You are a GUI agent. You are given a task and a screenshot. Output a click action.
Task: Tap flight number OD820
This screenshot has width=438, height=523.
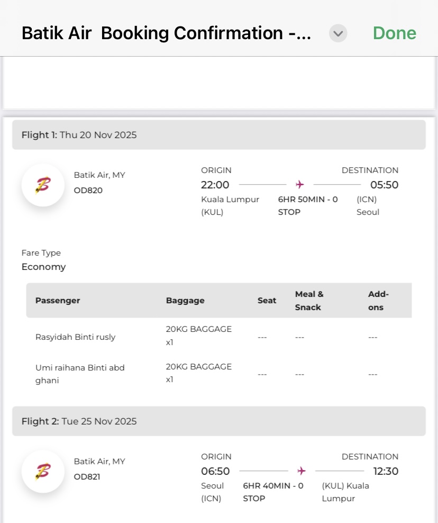click(x=88, y=191)
